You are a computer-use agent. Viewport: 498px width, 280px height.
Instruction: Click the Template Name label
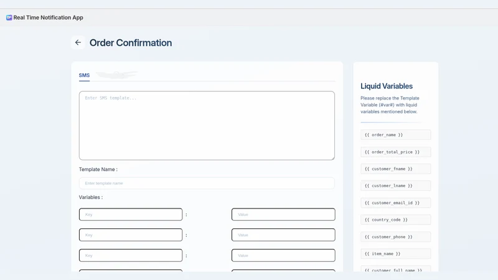pyautogui.click(x=98, y=169)
